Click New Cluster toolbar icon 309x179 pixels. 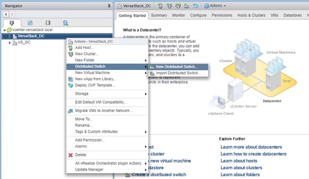click(x=169, y=6)
